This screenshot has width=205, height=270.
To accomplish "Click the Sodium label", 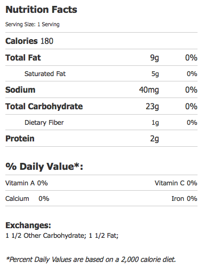I will 20,89.
